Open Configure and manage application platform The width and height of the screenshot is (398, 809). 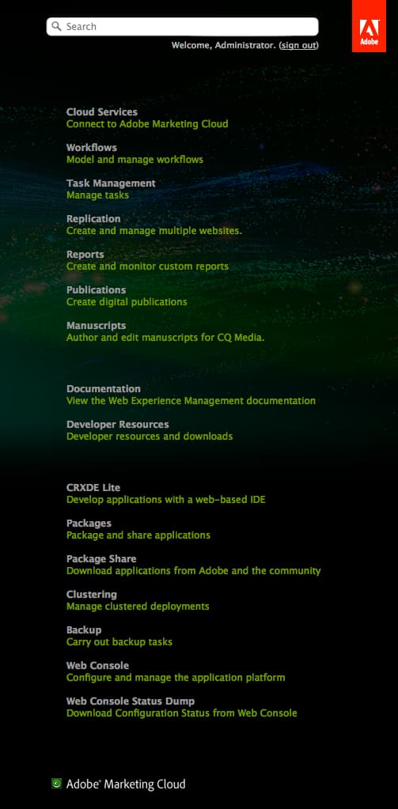(x=176, y=678)
